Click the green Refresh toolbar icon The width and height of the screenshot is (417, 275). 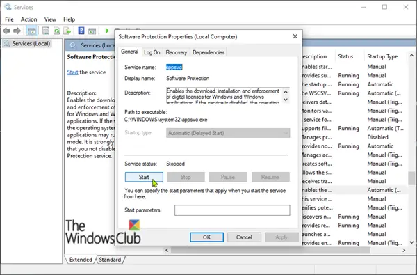[57, 31]
